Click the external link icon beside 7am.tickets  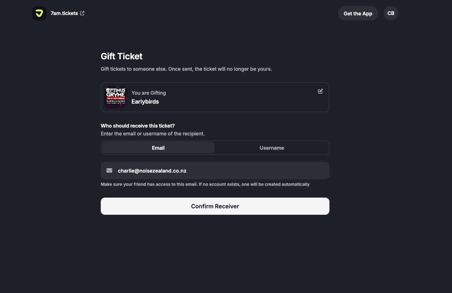(82, 13)
